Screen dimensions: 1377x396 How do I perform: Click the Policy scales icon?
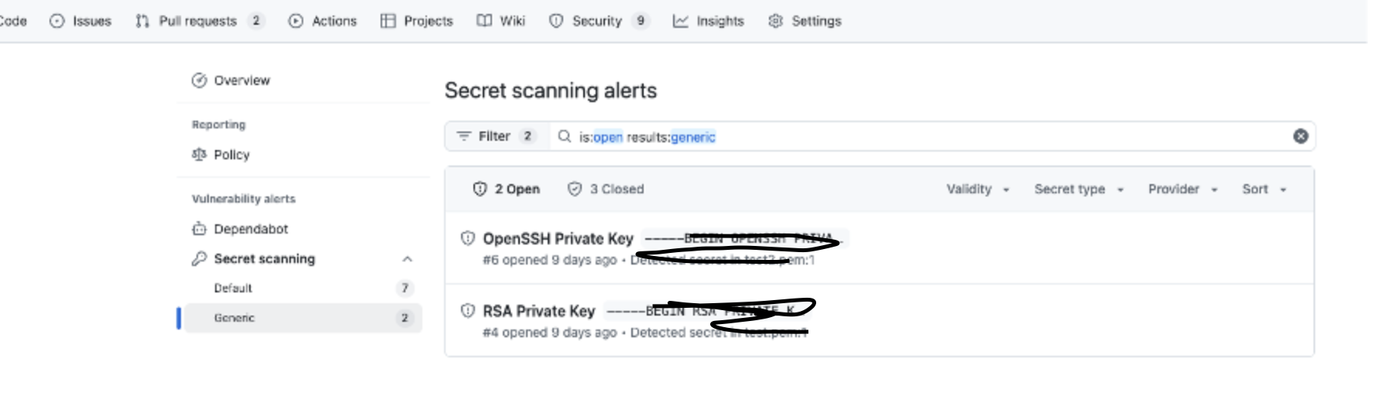coord(199,155)
